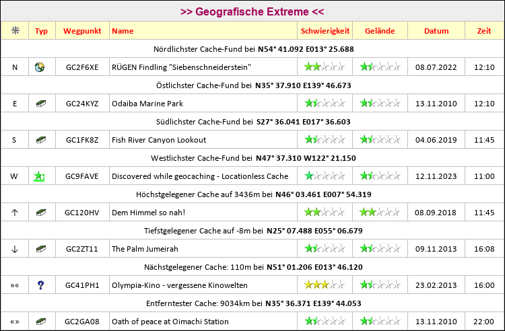
Task: Open waypoint GC2F6XE
Action: coord(82,67)
